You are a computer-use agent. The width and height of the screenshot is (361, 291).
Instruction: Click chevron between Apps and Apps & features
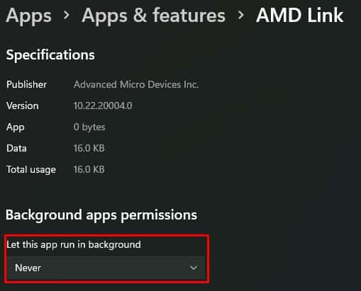(67, 16)
